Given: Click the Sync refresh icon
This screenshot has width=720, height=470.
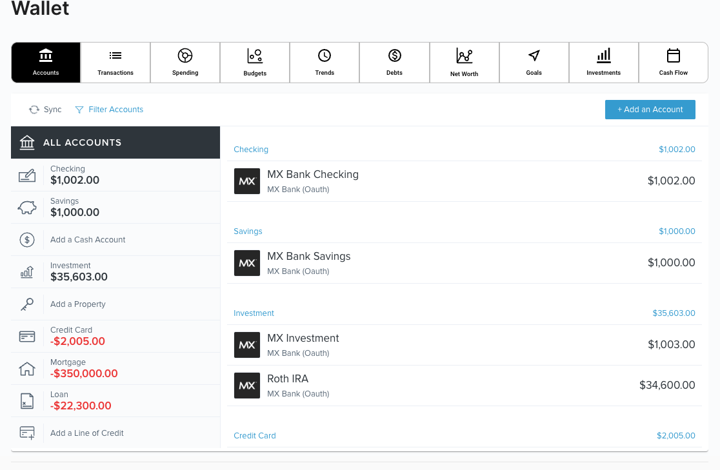Looking at the screenshot, I should [x=34, y=110].
